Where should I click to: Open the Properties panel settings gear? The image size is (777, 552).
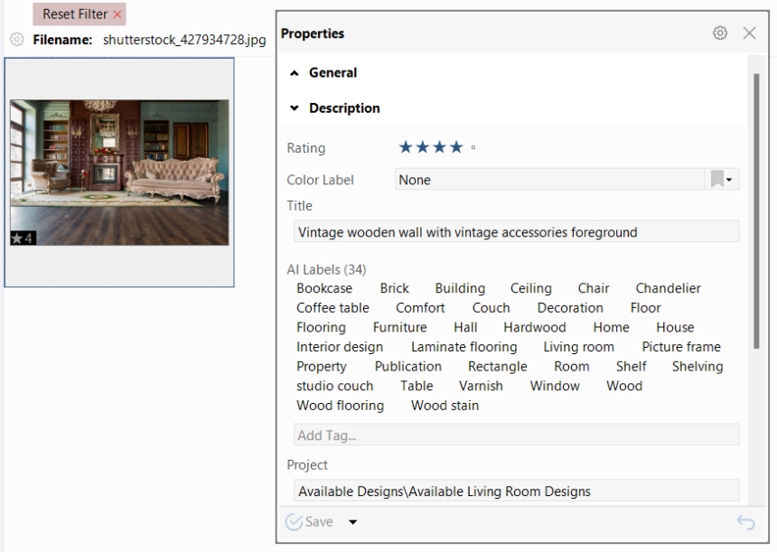720,33
